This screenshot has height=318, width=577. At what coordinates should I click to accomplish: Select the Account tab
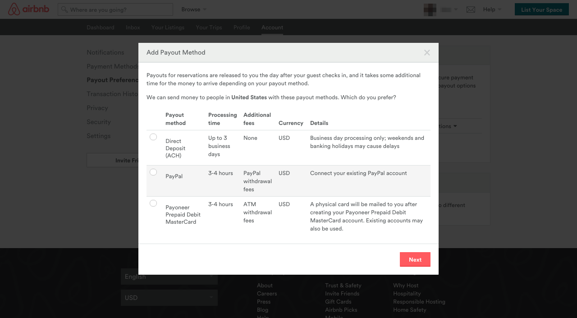pyautogui.click(x=272, y=28)
